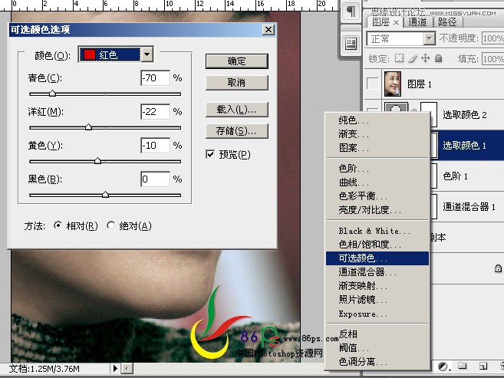Choose 通道混合器... from the menu

tap(377, 272)
